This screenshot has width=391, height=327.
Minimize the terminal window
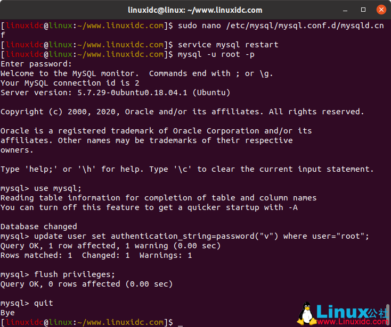click(x=345, y=10)
